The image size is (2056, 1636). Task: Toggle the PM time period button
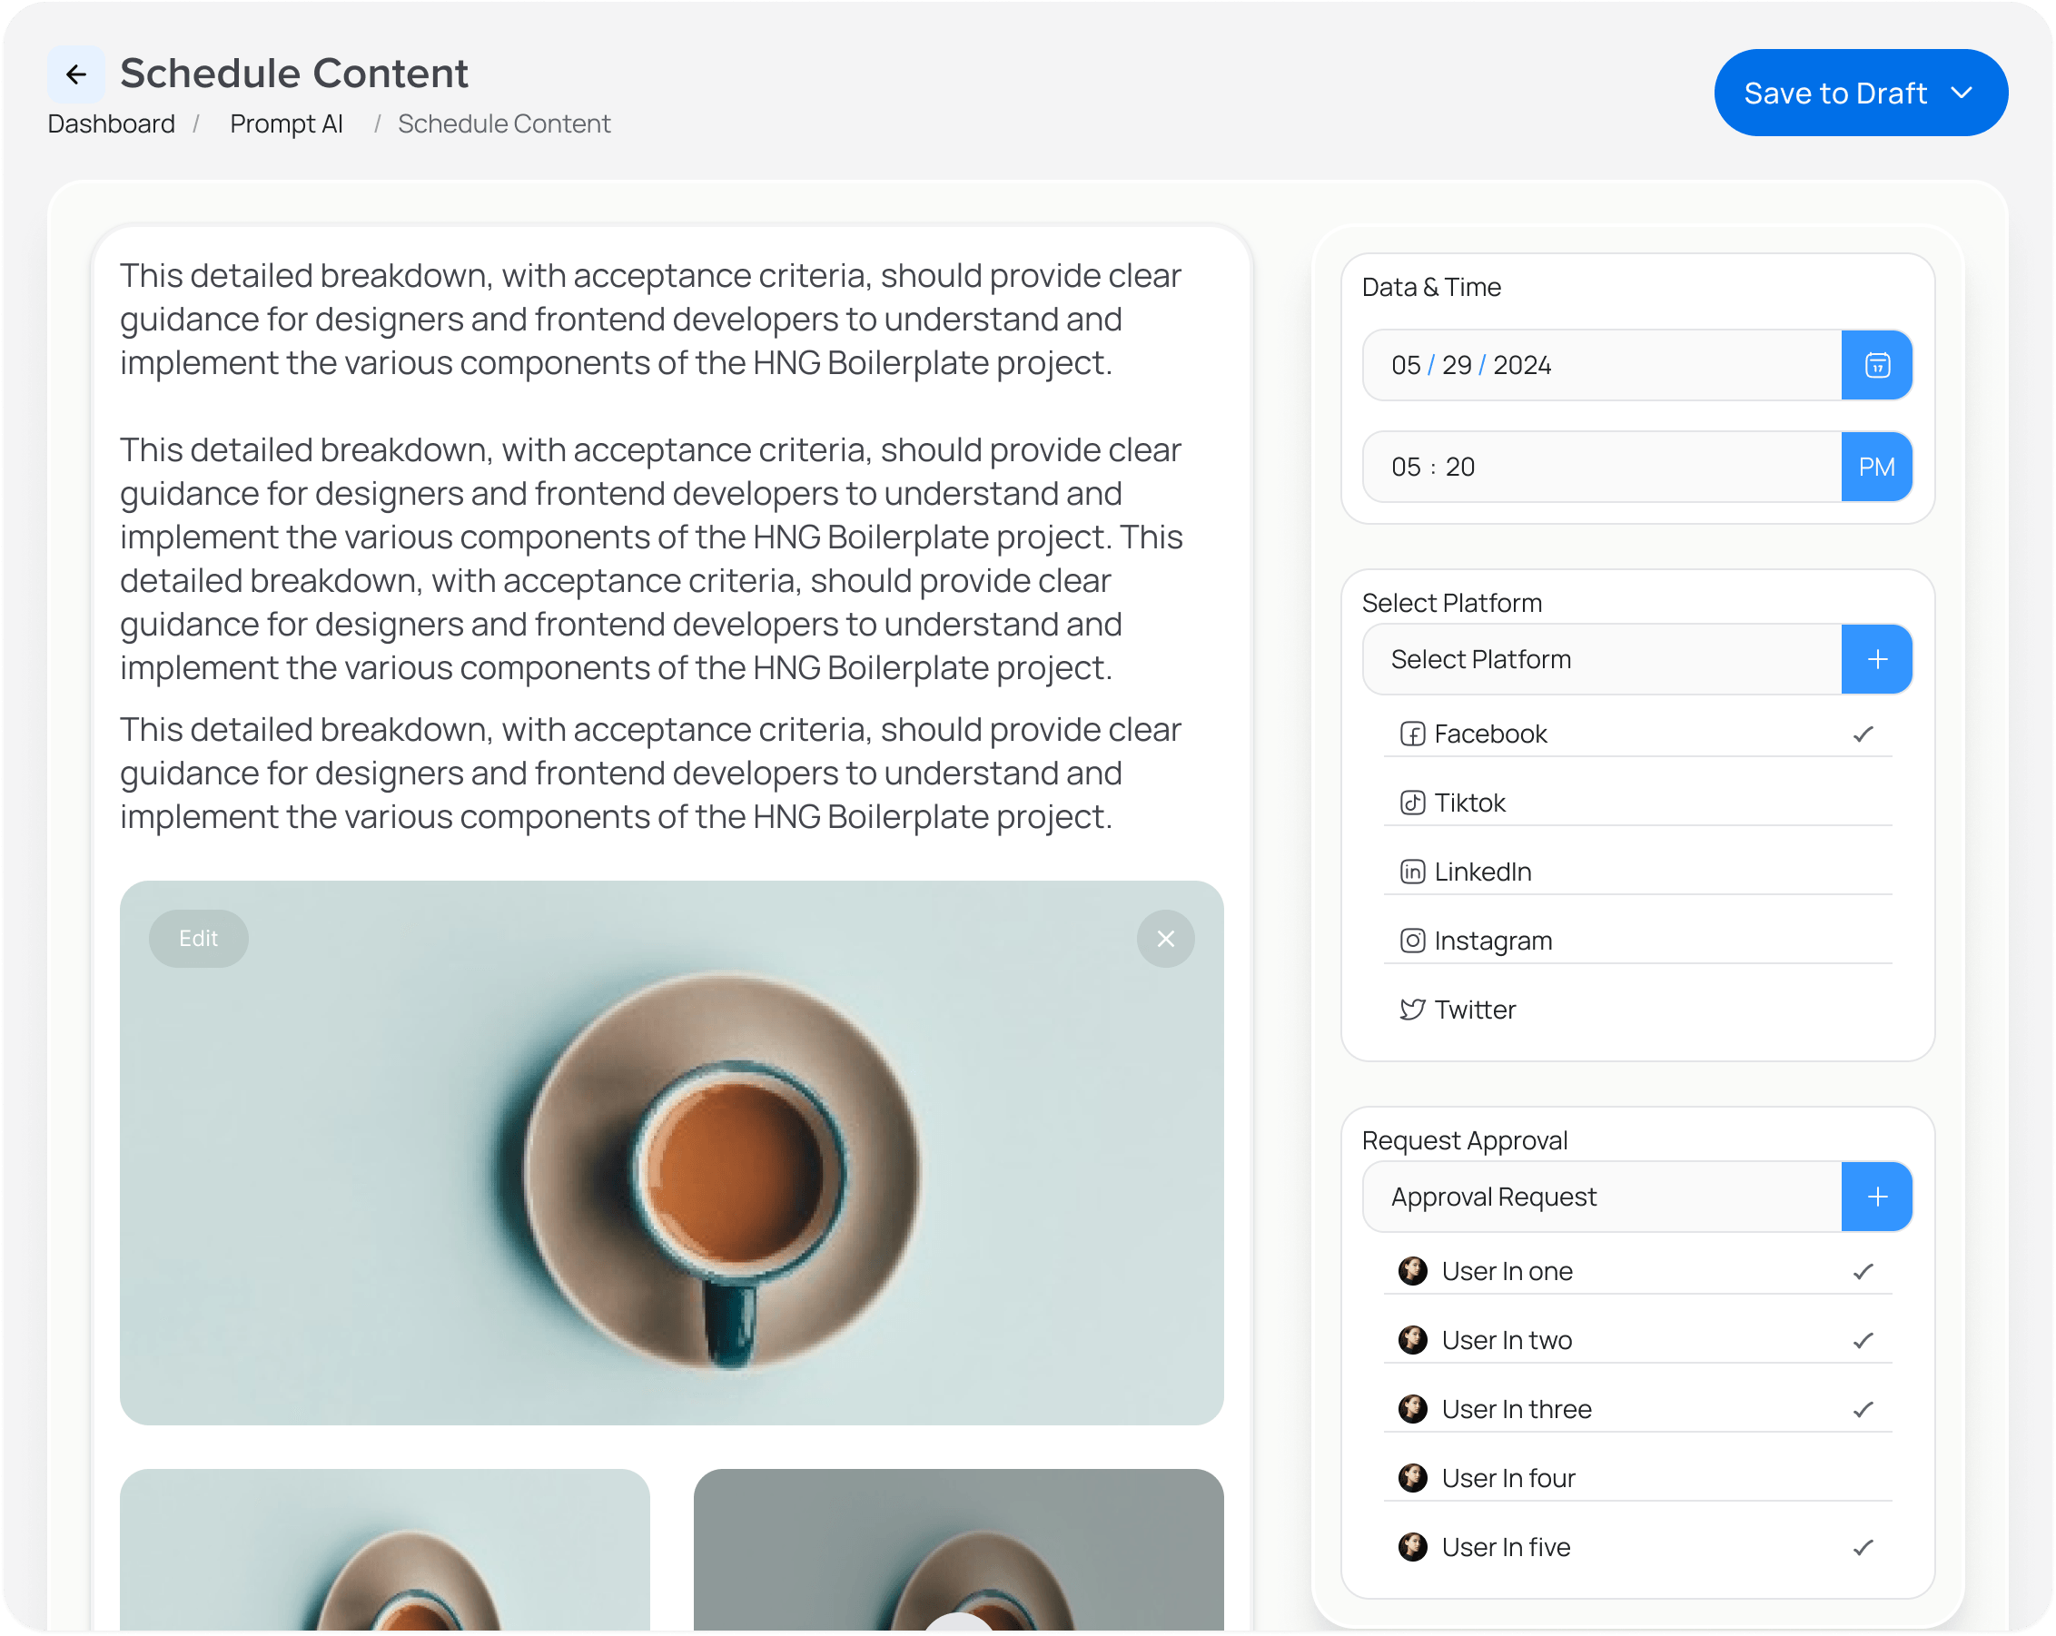pyautogui.click(x=1876, y=468)
